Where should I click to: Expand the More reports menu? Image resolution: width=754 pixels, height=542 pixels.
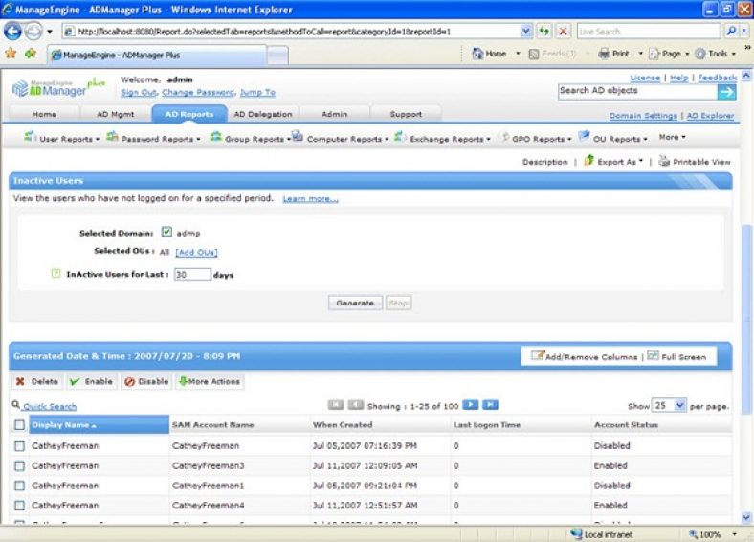tap(672, 137)
